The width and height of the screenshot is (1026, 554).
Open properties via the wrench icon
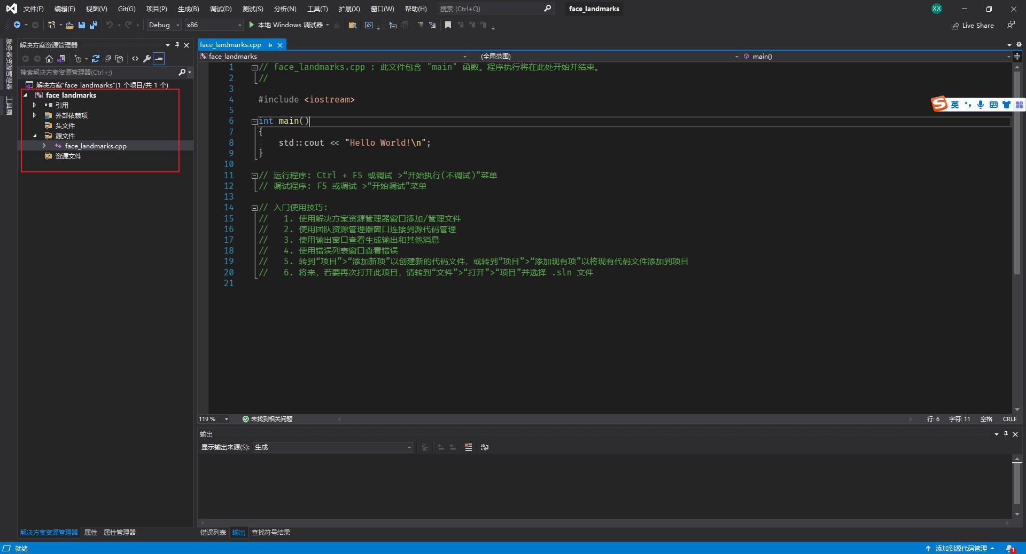click(147, 59)
